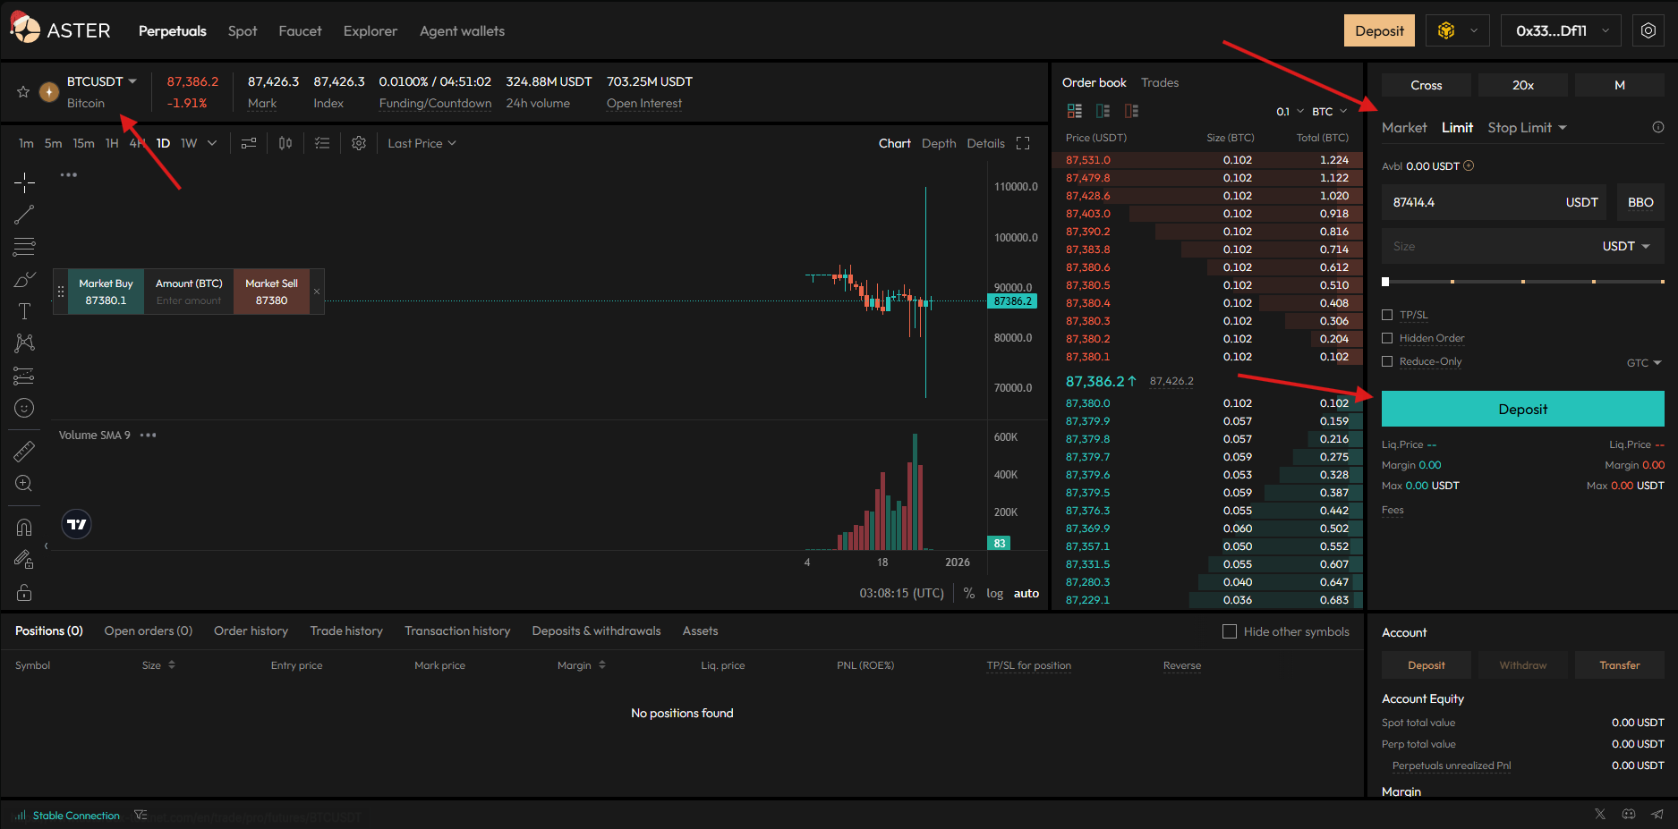Enable the TP/SL checkbox
Screen dimensions: 1678x829
pyautogui.click(x=1387, y=315)
